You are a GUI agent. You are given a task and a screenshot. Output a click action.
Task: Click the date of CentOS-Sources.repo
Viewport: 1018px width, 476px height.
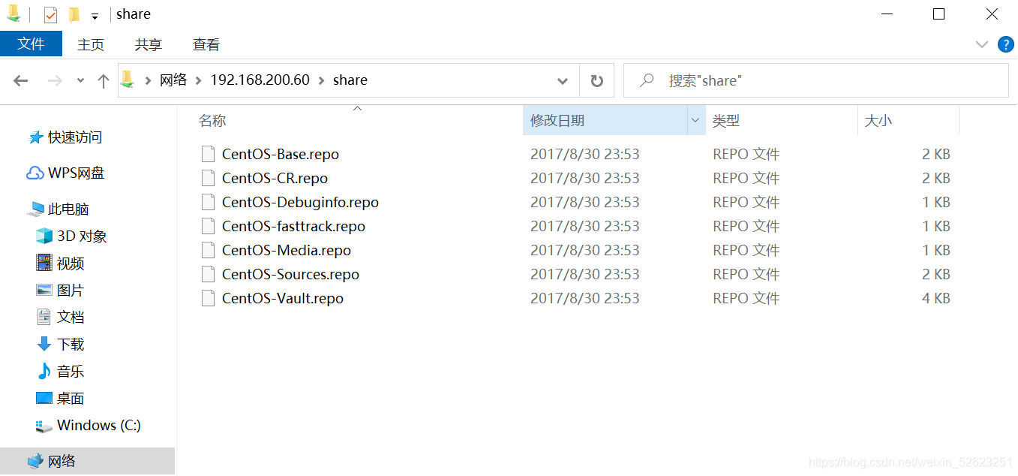click(x=585, y=274)
